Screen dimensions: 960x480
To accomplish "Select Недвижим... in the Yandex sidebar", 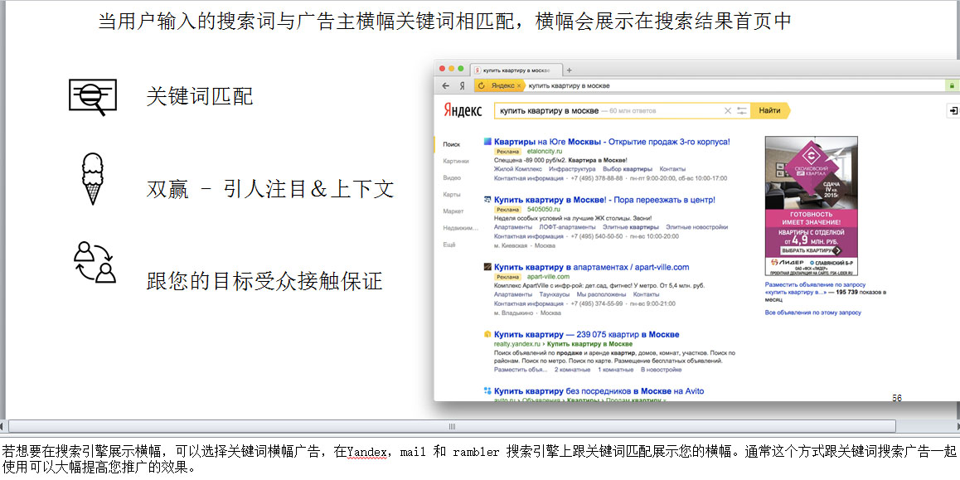I will (460, 228).
